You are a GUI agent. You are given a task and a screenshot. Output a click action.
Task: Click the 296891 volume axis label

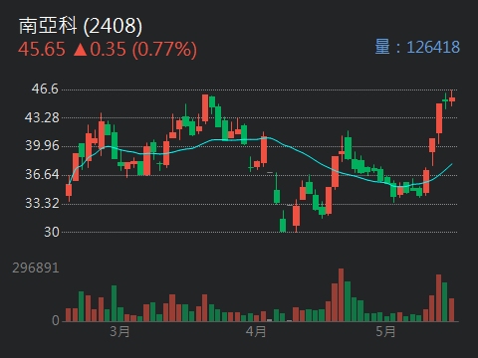click(x=36, y=268)
